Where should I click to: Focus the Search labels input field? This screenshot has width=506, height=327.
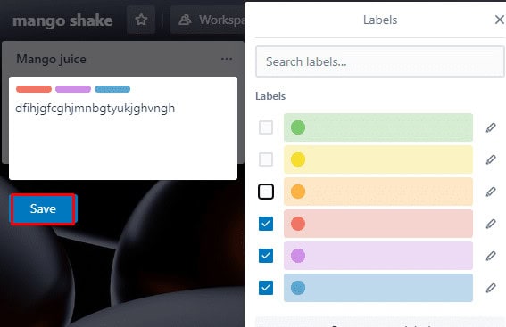(380, 61)
